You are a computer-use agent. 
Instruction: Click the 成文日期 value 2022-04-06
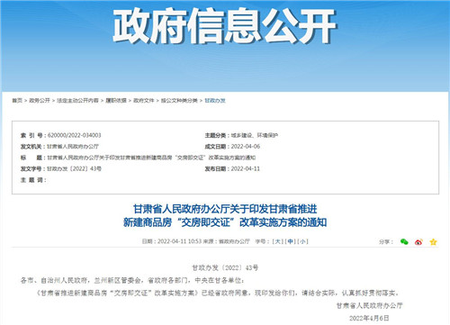click(246, 147)
